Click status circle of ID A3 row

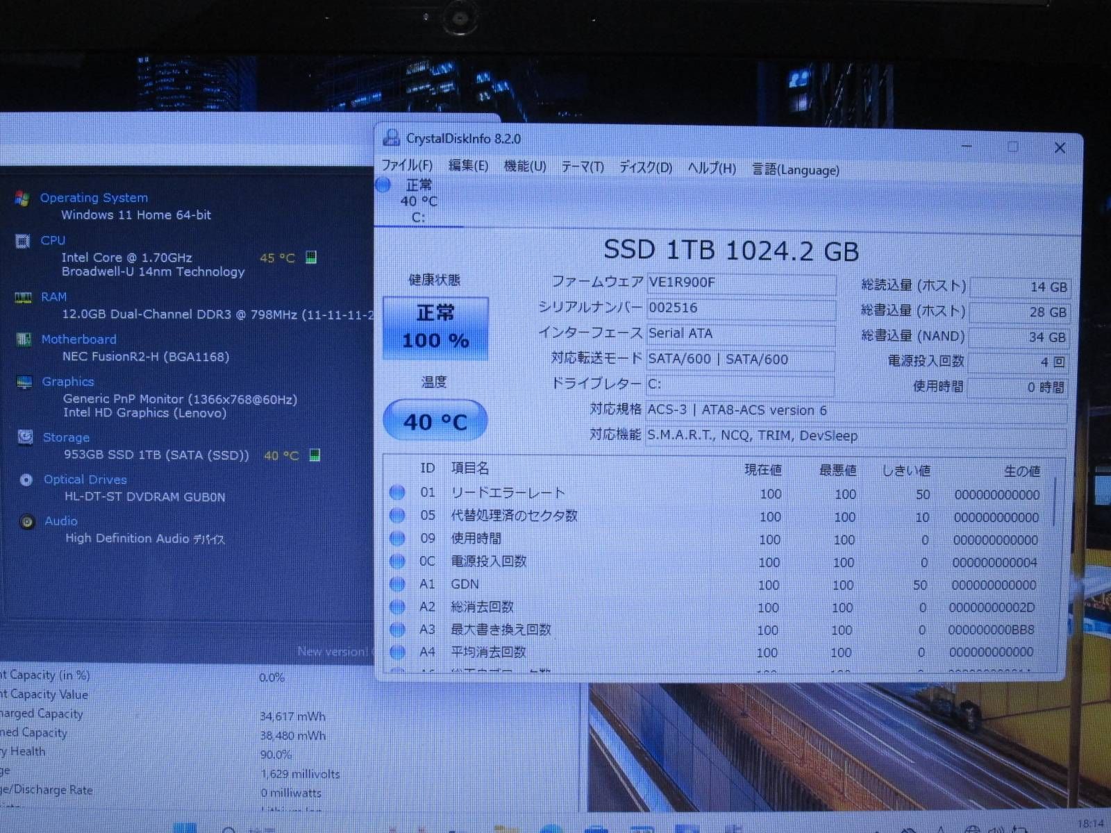[397, 630]
